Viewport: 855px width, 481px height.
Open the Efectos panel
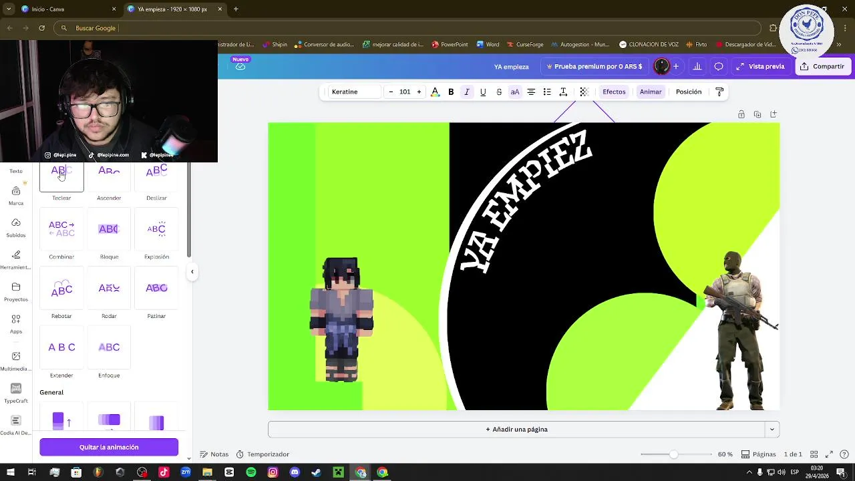pyautogui.click(x=614, y=92)
